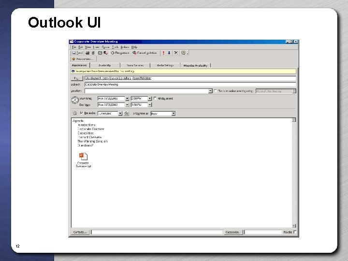Click the 'Questions?' agenda line
348x261 pixels.
click(85, 145)
